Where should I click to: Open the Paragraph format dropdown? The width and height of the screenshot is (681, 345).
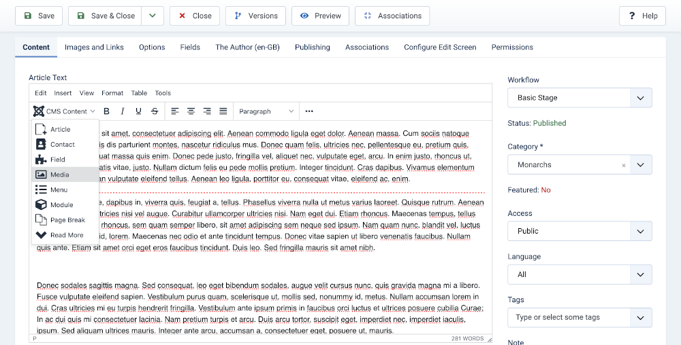coord(266,111)
